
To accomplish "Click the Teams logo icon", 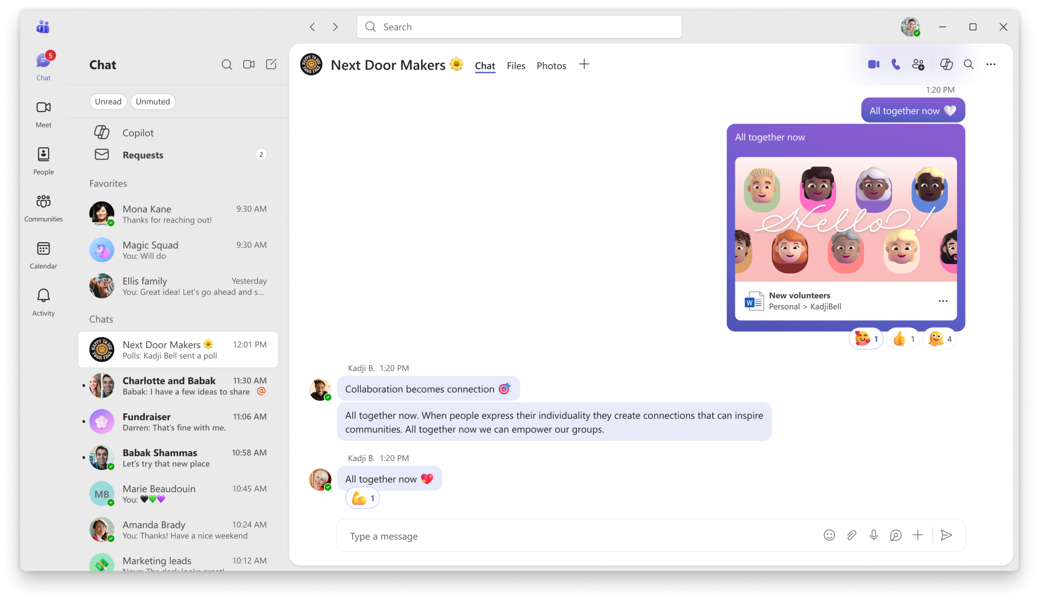I will point(43,27).
